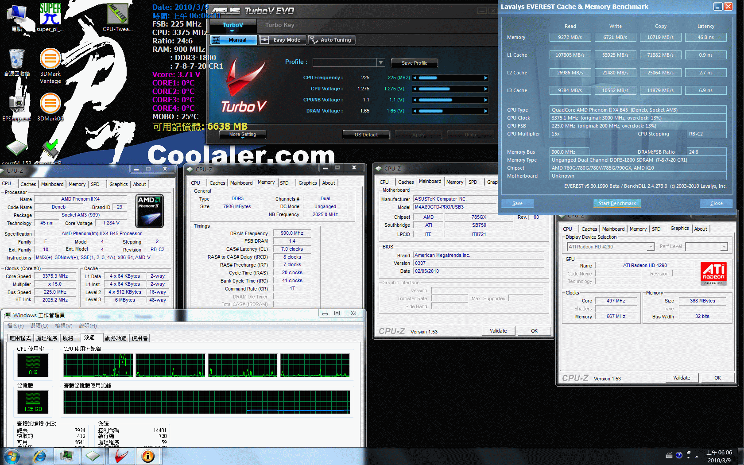Select Manual mode in TurboV
Viewport: 744px width, 465px height.
[x=233, y=40]
